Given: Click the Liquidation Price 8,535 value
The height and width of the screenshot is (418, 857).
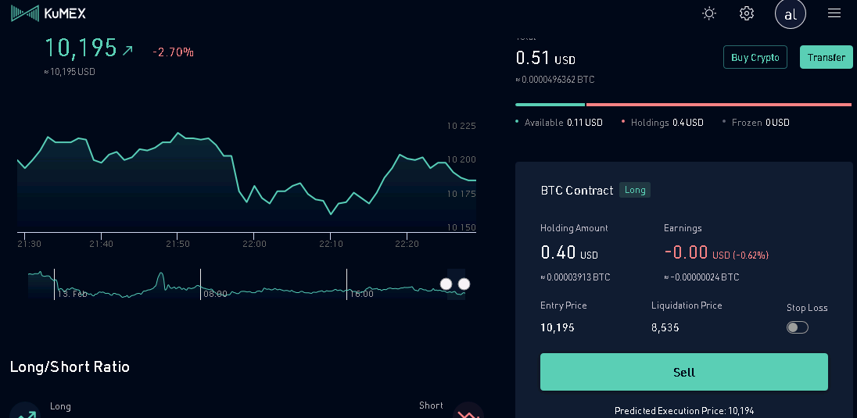Looking at the screenshot, I should coord(665,328).
